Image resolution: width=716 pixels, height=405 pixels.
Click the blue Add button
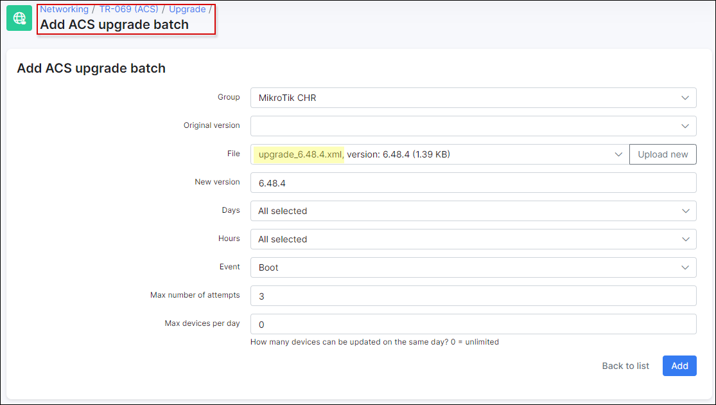pos(679,366)
